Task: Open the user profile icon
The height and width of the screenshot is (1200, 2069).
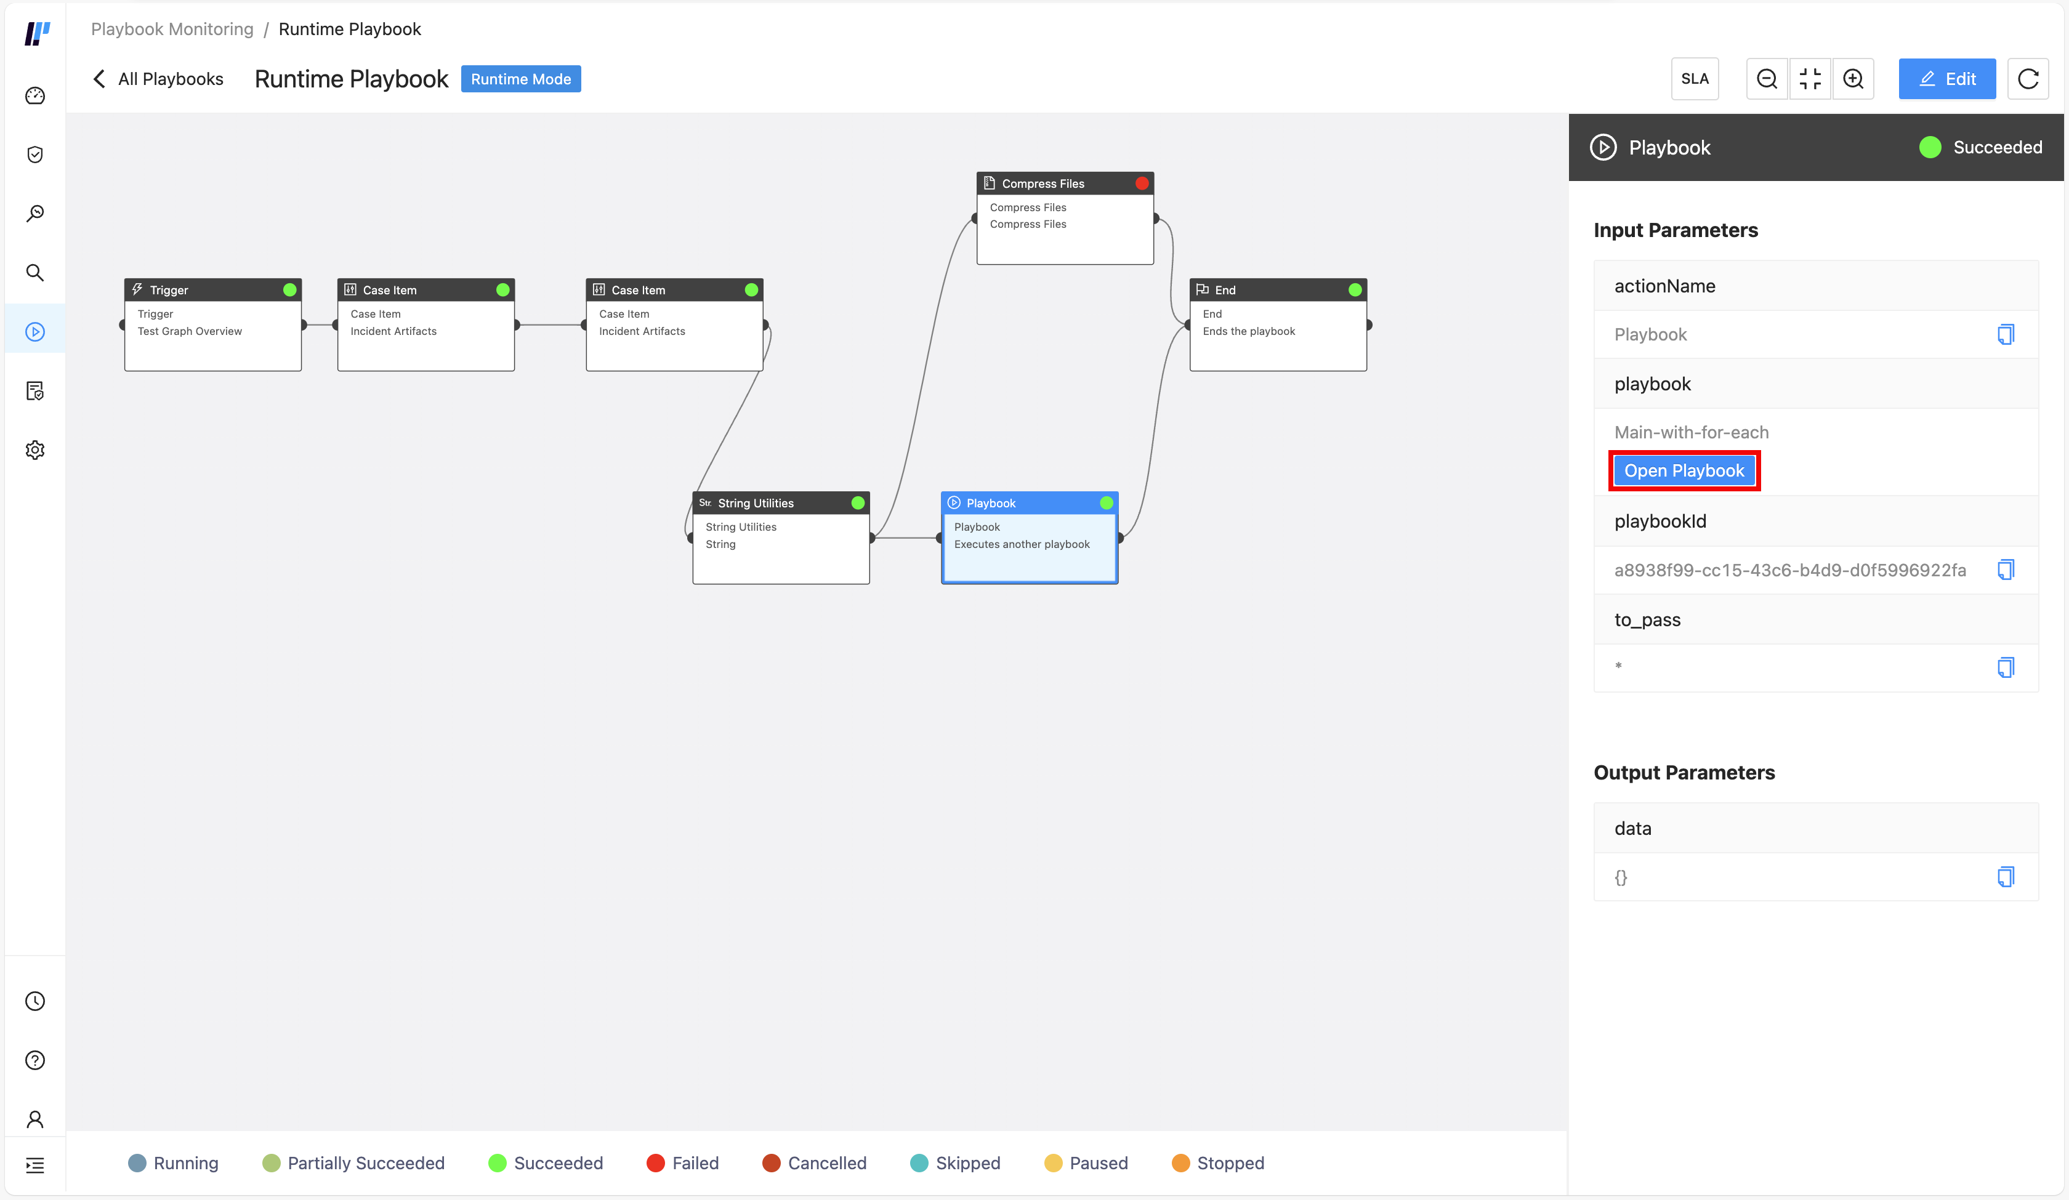Action: tap(34, 1119)
